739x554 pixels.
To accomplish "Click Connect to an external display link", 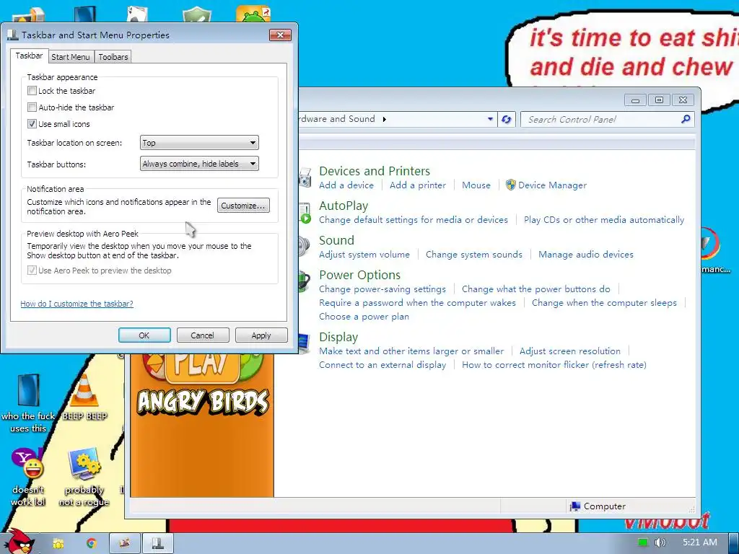I will (382, 364).
